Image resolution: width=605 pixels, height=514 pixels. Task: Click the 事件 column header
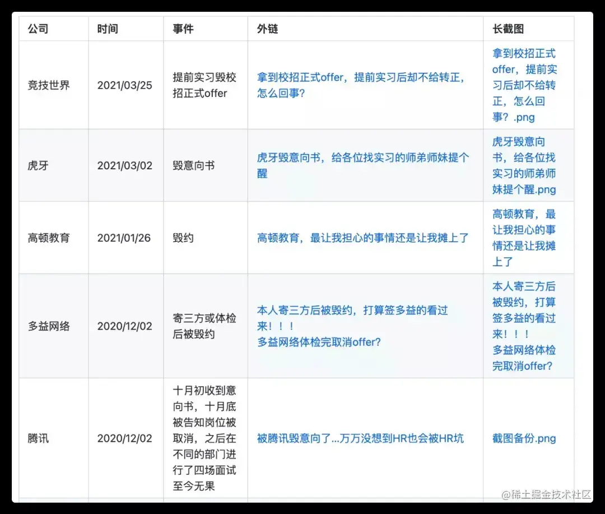click(x=182, y=28)
